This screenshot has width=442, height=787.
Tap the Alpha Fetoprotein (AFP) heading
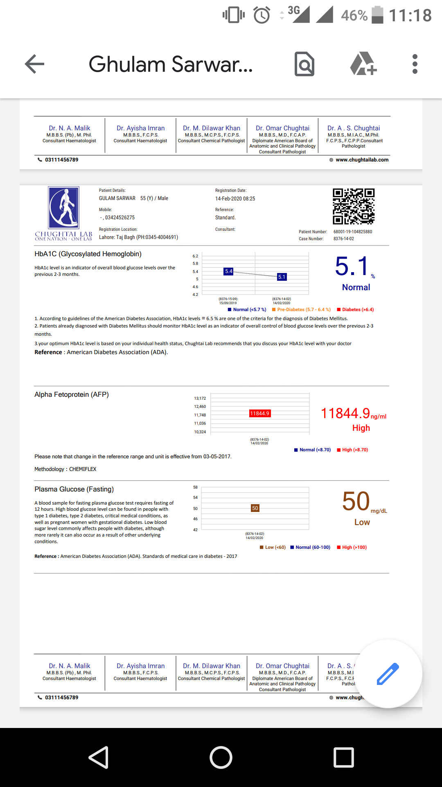pyautogui.click(x=72, y=395)
